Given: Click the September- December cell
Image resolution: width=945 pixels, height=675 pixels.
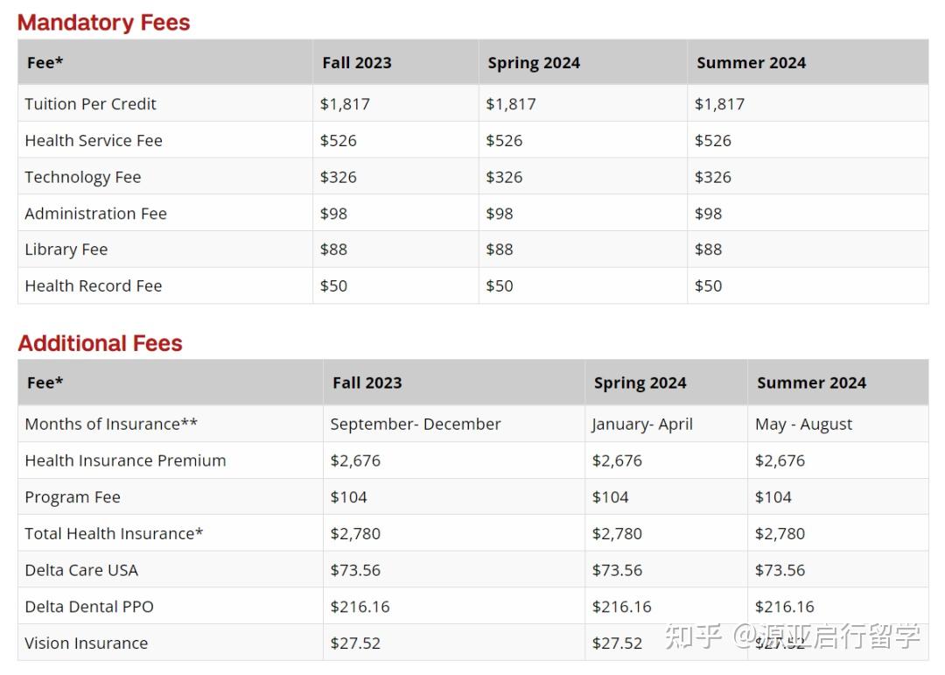Looking at the screenshot, I should pos(415,425).
